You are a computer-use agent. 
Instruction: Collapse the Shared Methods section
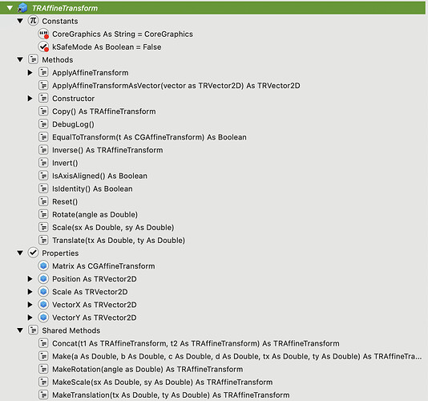click(x=20, y=330)
